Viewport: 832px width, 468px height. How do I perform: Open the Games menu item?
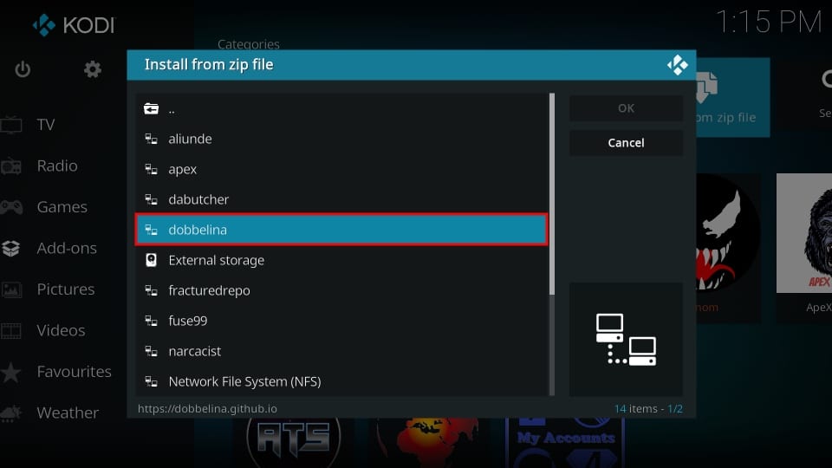[62, 207]
